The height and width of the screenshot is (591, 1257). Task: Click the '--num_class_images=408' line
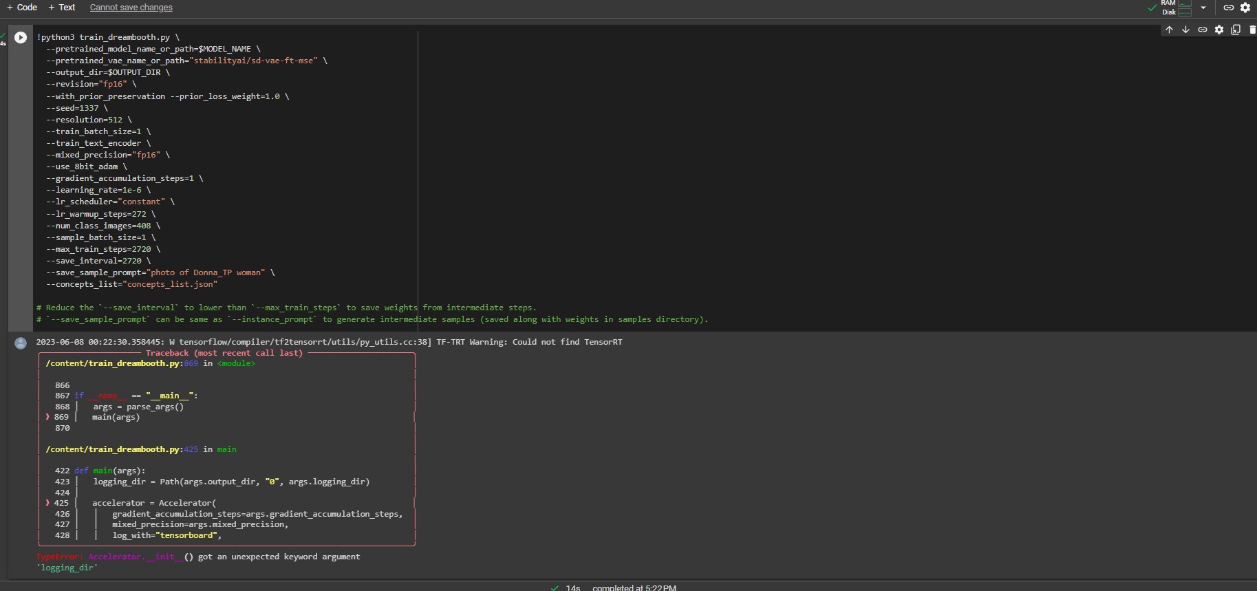[103, 226]
